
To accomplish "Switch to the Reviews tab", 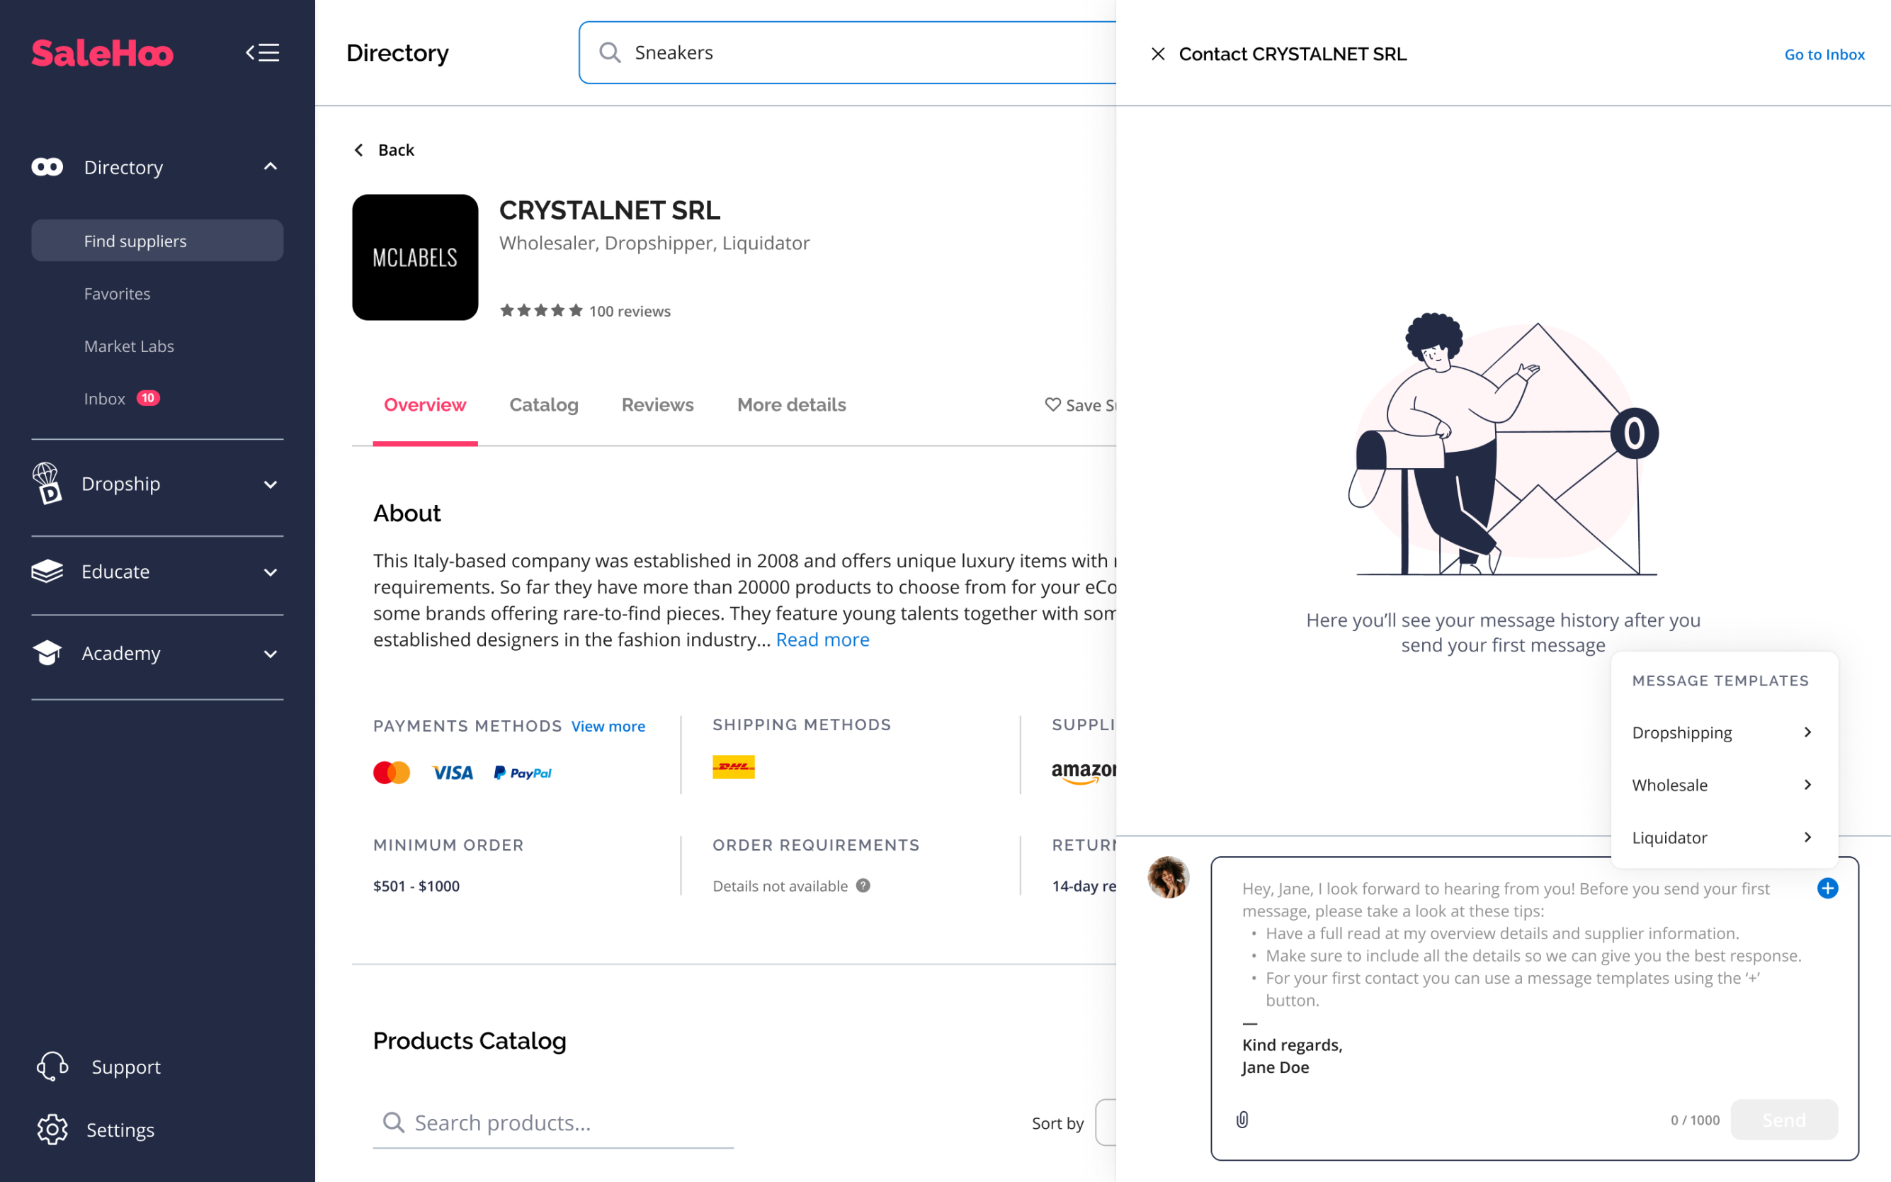I will tap(657, 405).
